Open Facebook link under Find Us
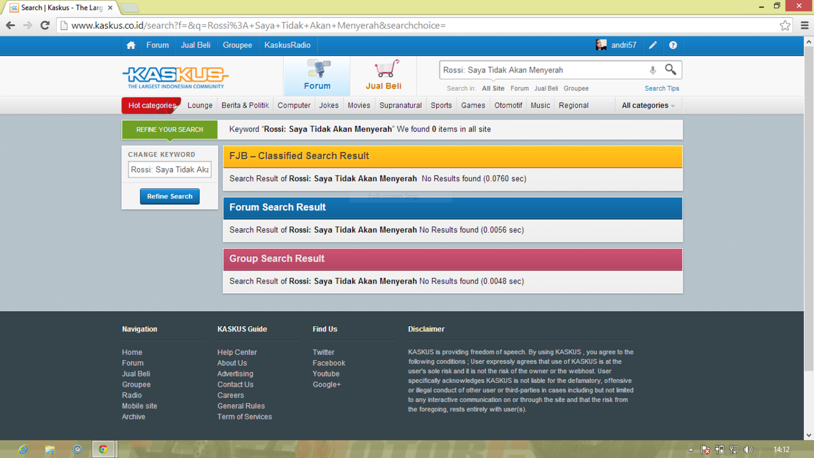The height and width of the screenshot is (458, 814). coord(329,363)
